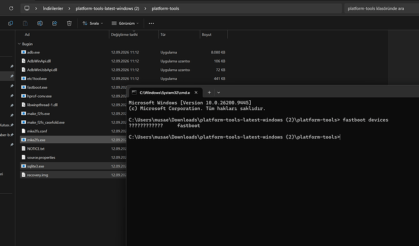
Task: Open the Görünüm view dropdown
Action: click(x=125, y=23)
